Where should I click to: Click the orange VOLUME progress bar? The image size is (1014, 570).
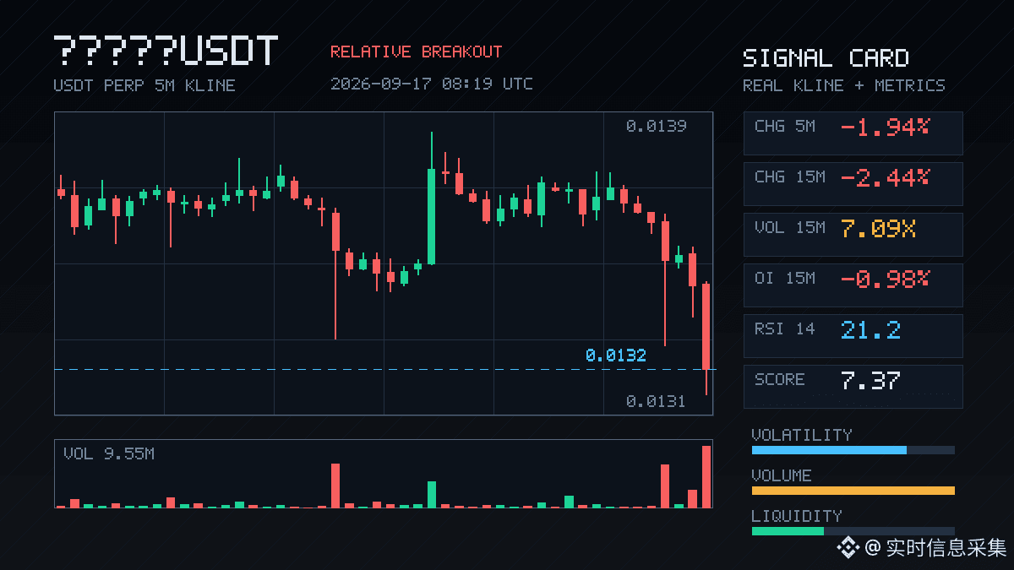[x=853, y=491]
